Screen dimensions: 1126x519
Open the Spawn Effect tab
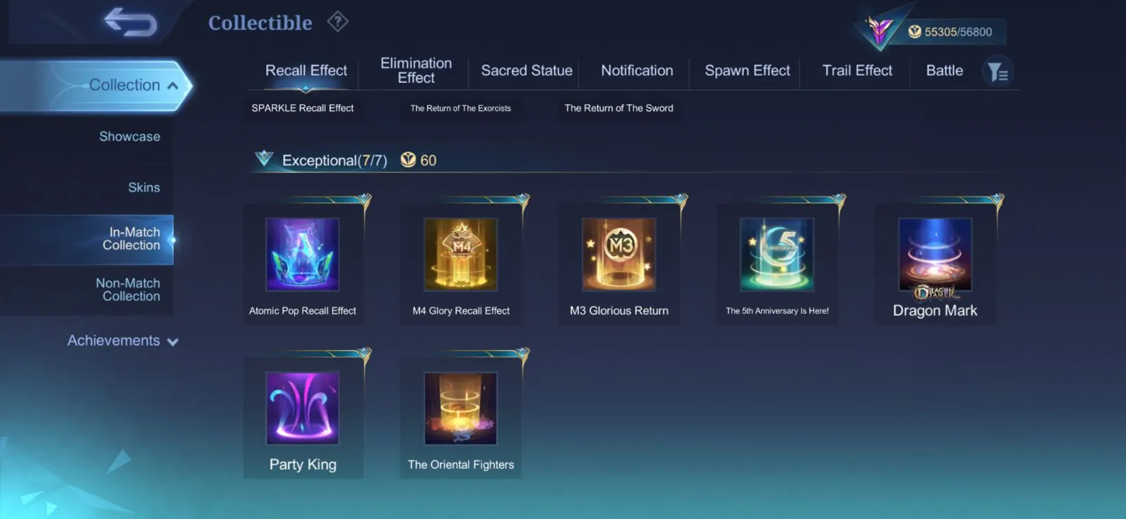[747, 70]
